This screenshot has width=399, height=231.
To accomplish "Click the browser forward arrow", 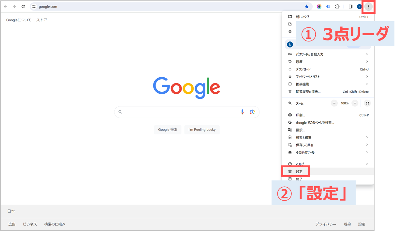I will 14,7.
